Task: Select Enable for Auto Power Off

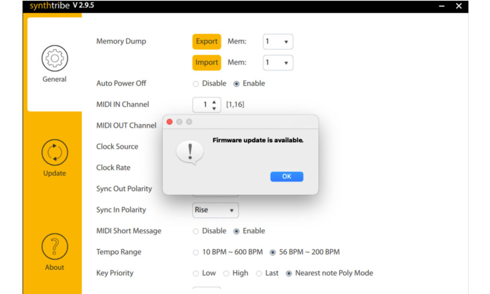Action: click(x=236, y=84)
